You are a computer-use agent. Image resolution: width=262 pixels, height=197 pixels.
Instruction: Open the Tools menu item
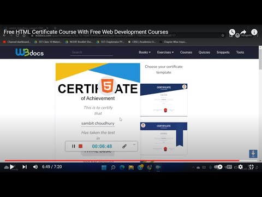click(x=240, y=53)
